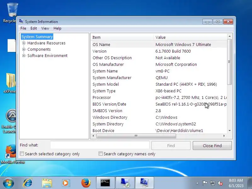Click the vertical scrollbar thumb
Viewport: 252px width, 189px height.
click(x=230, y=62)
